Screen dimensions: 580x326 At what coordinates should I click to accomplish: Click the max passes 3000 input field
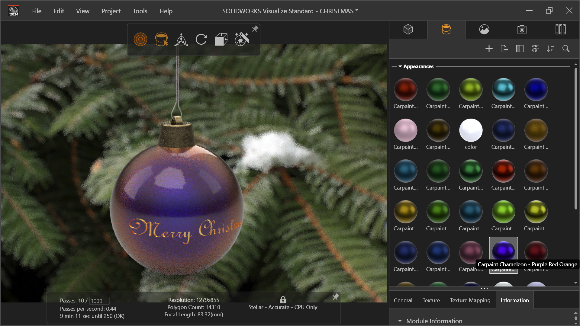[x=99, y=301]
